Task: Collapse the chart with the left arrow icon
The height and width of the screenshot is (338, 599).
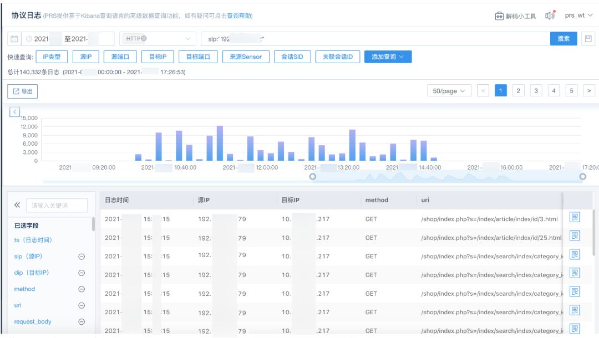Action: (x=14, y=112)
